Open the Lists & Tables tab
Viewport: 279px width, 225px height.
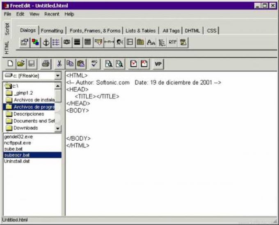pos(141,31)
